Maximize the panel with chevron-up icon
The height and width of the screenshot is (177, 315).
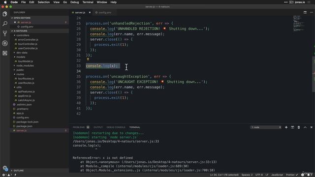(305, 127)
